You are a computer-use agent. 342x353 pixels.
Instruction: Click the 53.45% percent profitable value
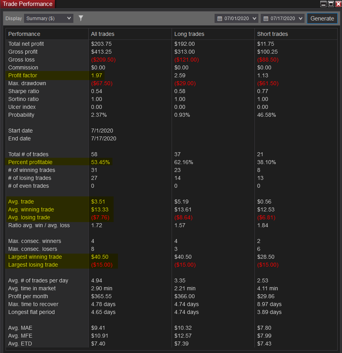point(101,162)
